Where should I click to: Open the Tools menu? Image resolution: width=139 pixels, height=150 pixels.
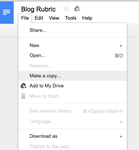pyautogui.click(x=71, y=18)
